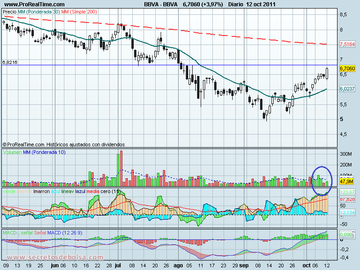360x270 pixels.
Task: Click the 09 date label on the axis
Action: point(6,265)
